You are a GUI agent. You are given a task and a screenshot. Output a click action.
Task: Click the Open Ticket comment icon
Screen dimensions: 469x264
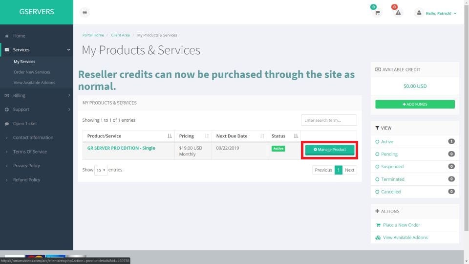7,124
